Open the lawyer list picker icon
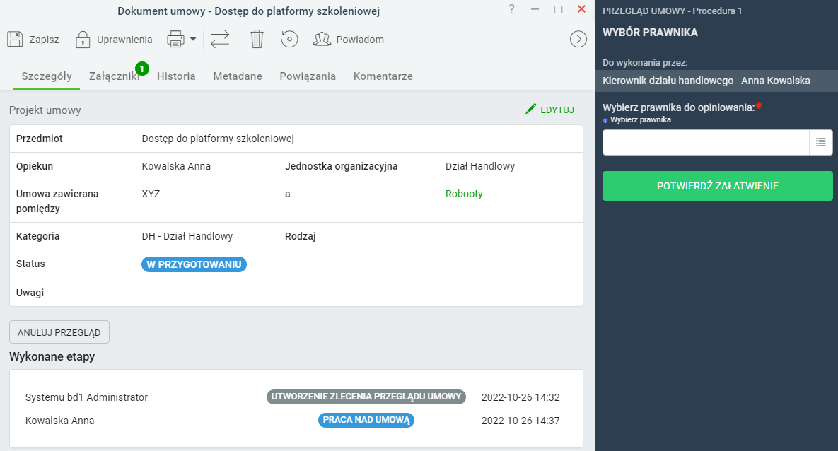Image resolution: width=838 pixels, height=451 pixels. pos(821,142)
